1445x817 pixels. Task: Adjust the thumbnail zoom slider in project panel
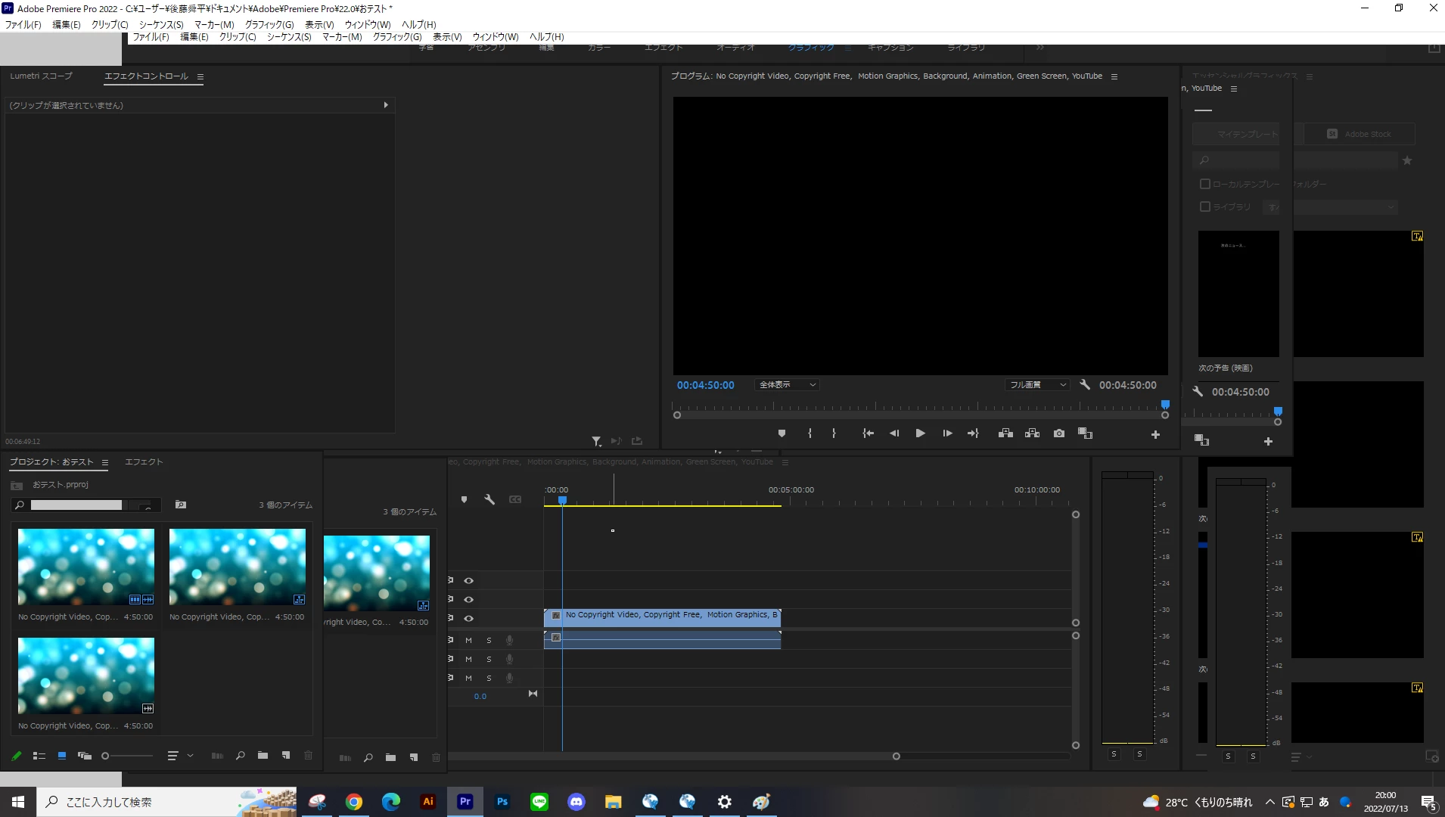coord(105,756)
